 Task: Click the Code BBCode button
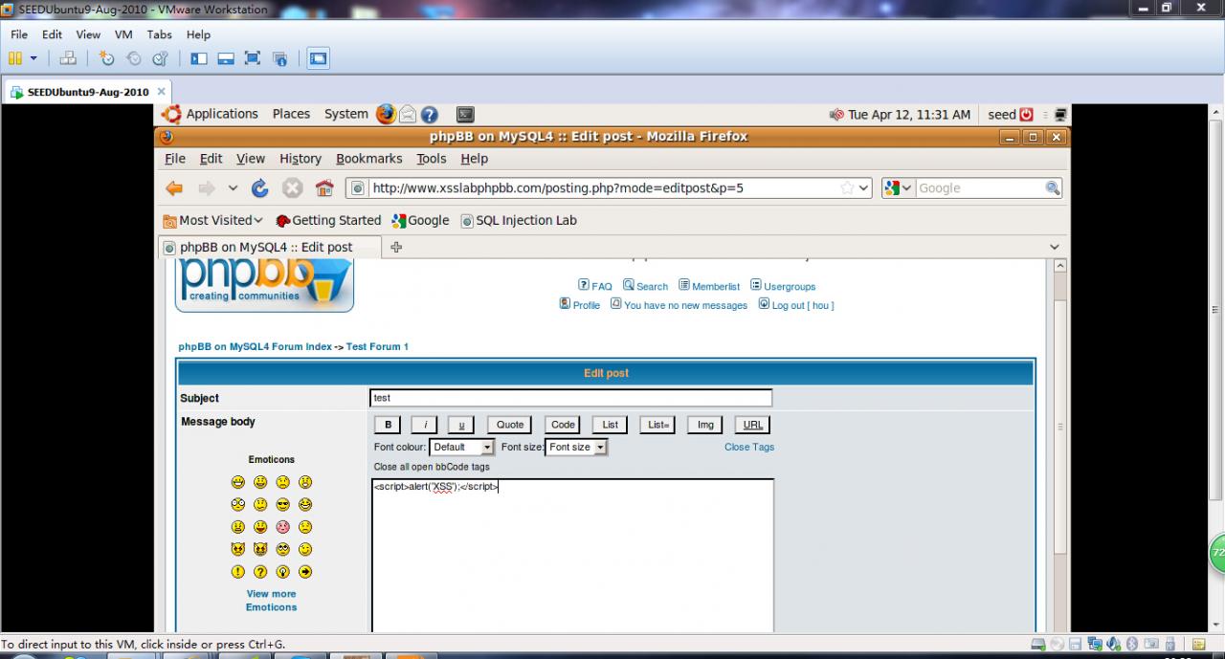563,425
